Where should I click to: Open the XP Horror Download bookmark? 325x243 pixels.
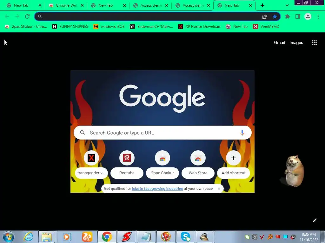(199, 27)
